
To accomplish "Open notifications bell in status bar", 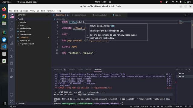I will (190, 106).
